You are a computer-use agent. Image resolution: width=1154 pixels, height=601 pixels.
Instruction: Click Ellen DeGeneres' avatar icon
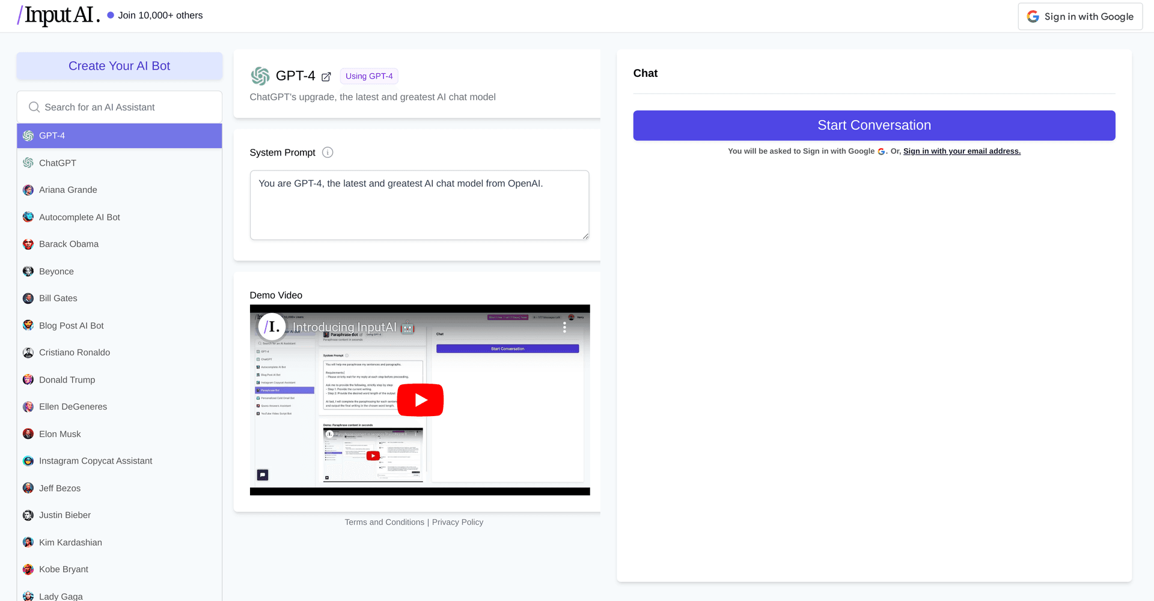pos(28,406)
